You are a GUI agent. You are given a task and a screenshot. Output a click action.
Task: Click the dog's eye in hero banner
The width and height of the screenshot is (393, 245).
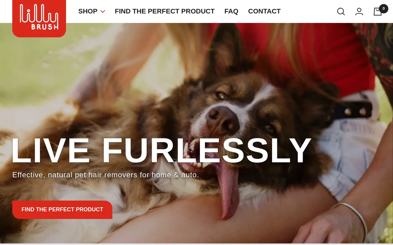click(x=222, y=96)
